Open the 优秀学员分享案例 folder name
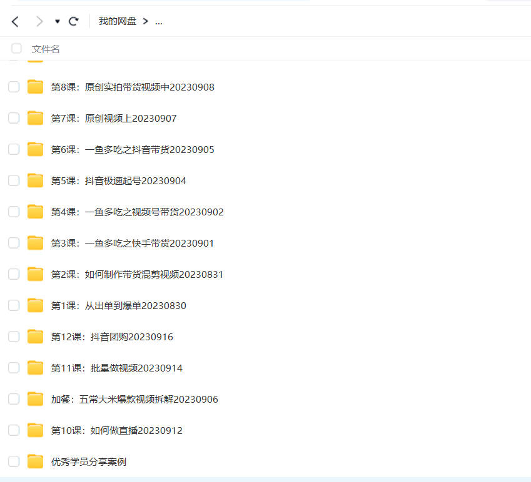This screenshot has width=531, height=482. 89,462
